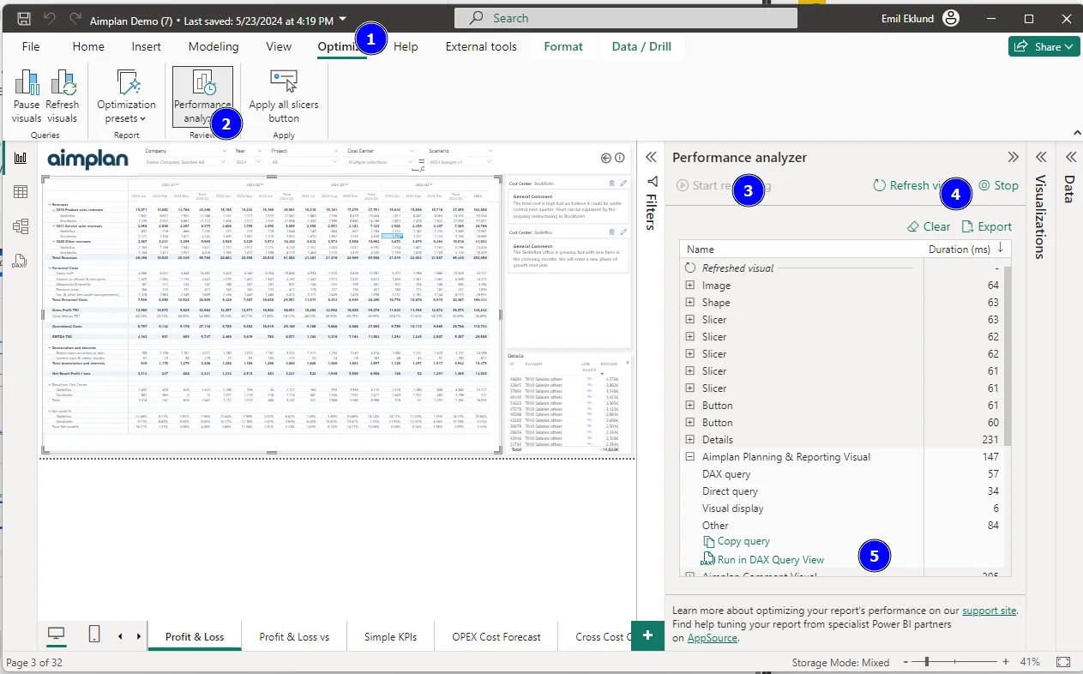This screenshot has height=674, width=1083.
Task: Open Model view in left sidebar
Action: pyautogui.click(x=20, y=226)
